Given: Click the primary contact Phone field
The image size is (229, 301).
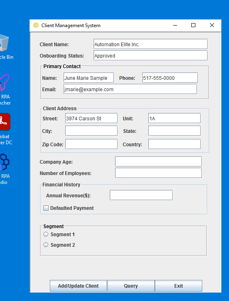Looking at the screenshot, I should tap(170, 78).
